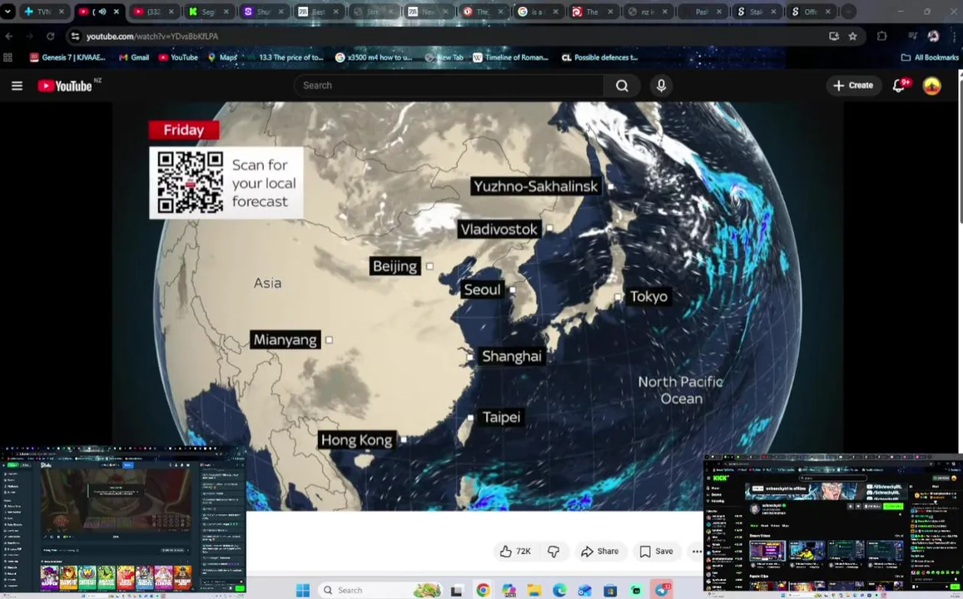Image resolution: width=963 pixels, height=599 pixels.
Task: Share this video
Action: click(599, 551)
